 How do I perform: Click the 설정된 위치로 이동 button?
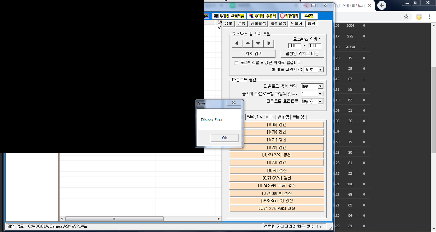(x=302, y=54)
